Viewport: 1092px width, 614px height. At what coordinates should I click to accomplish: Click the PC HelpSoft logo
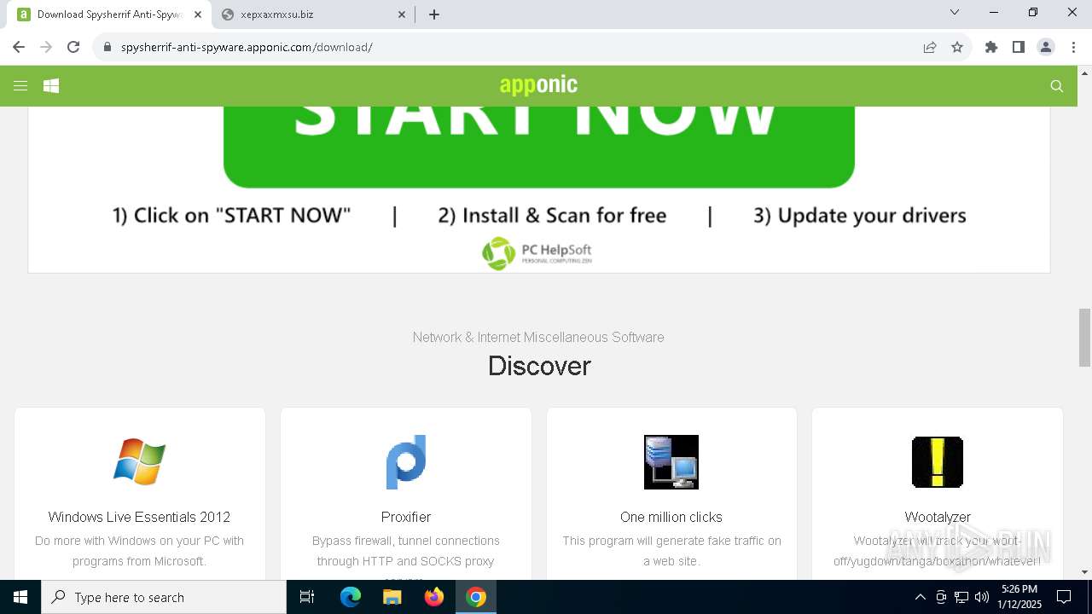tap(537, 253)
